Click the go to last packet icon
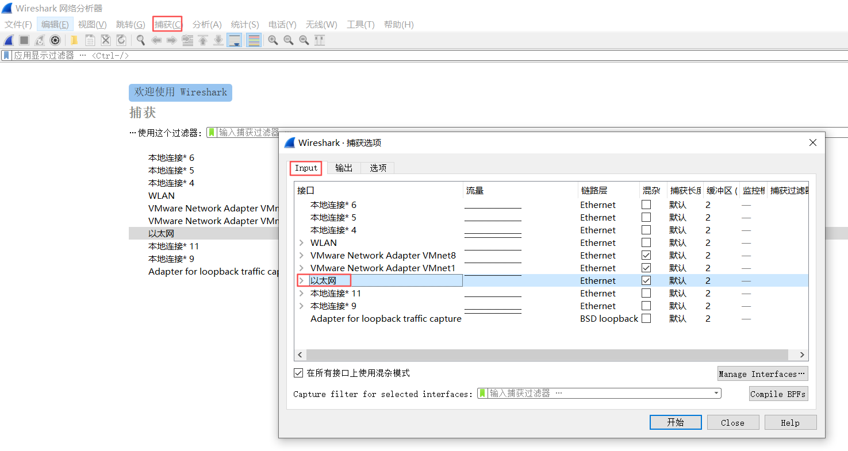The width and height of the screenshot is (848, 451). (218, 40)
